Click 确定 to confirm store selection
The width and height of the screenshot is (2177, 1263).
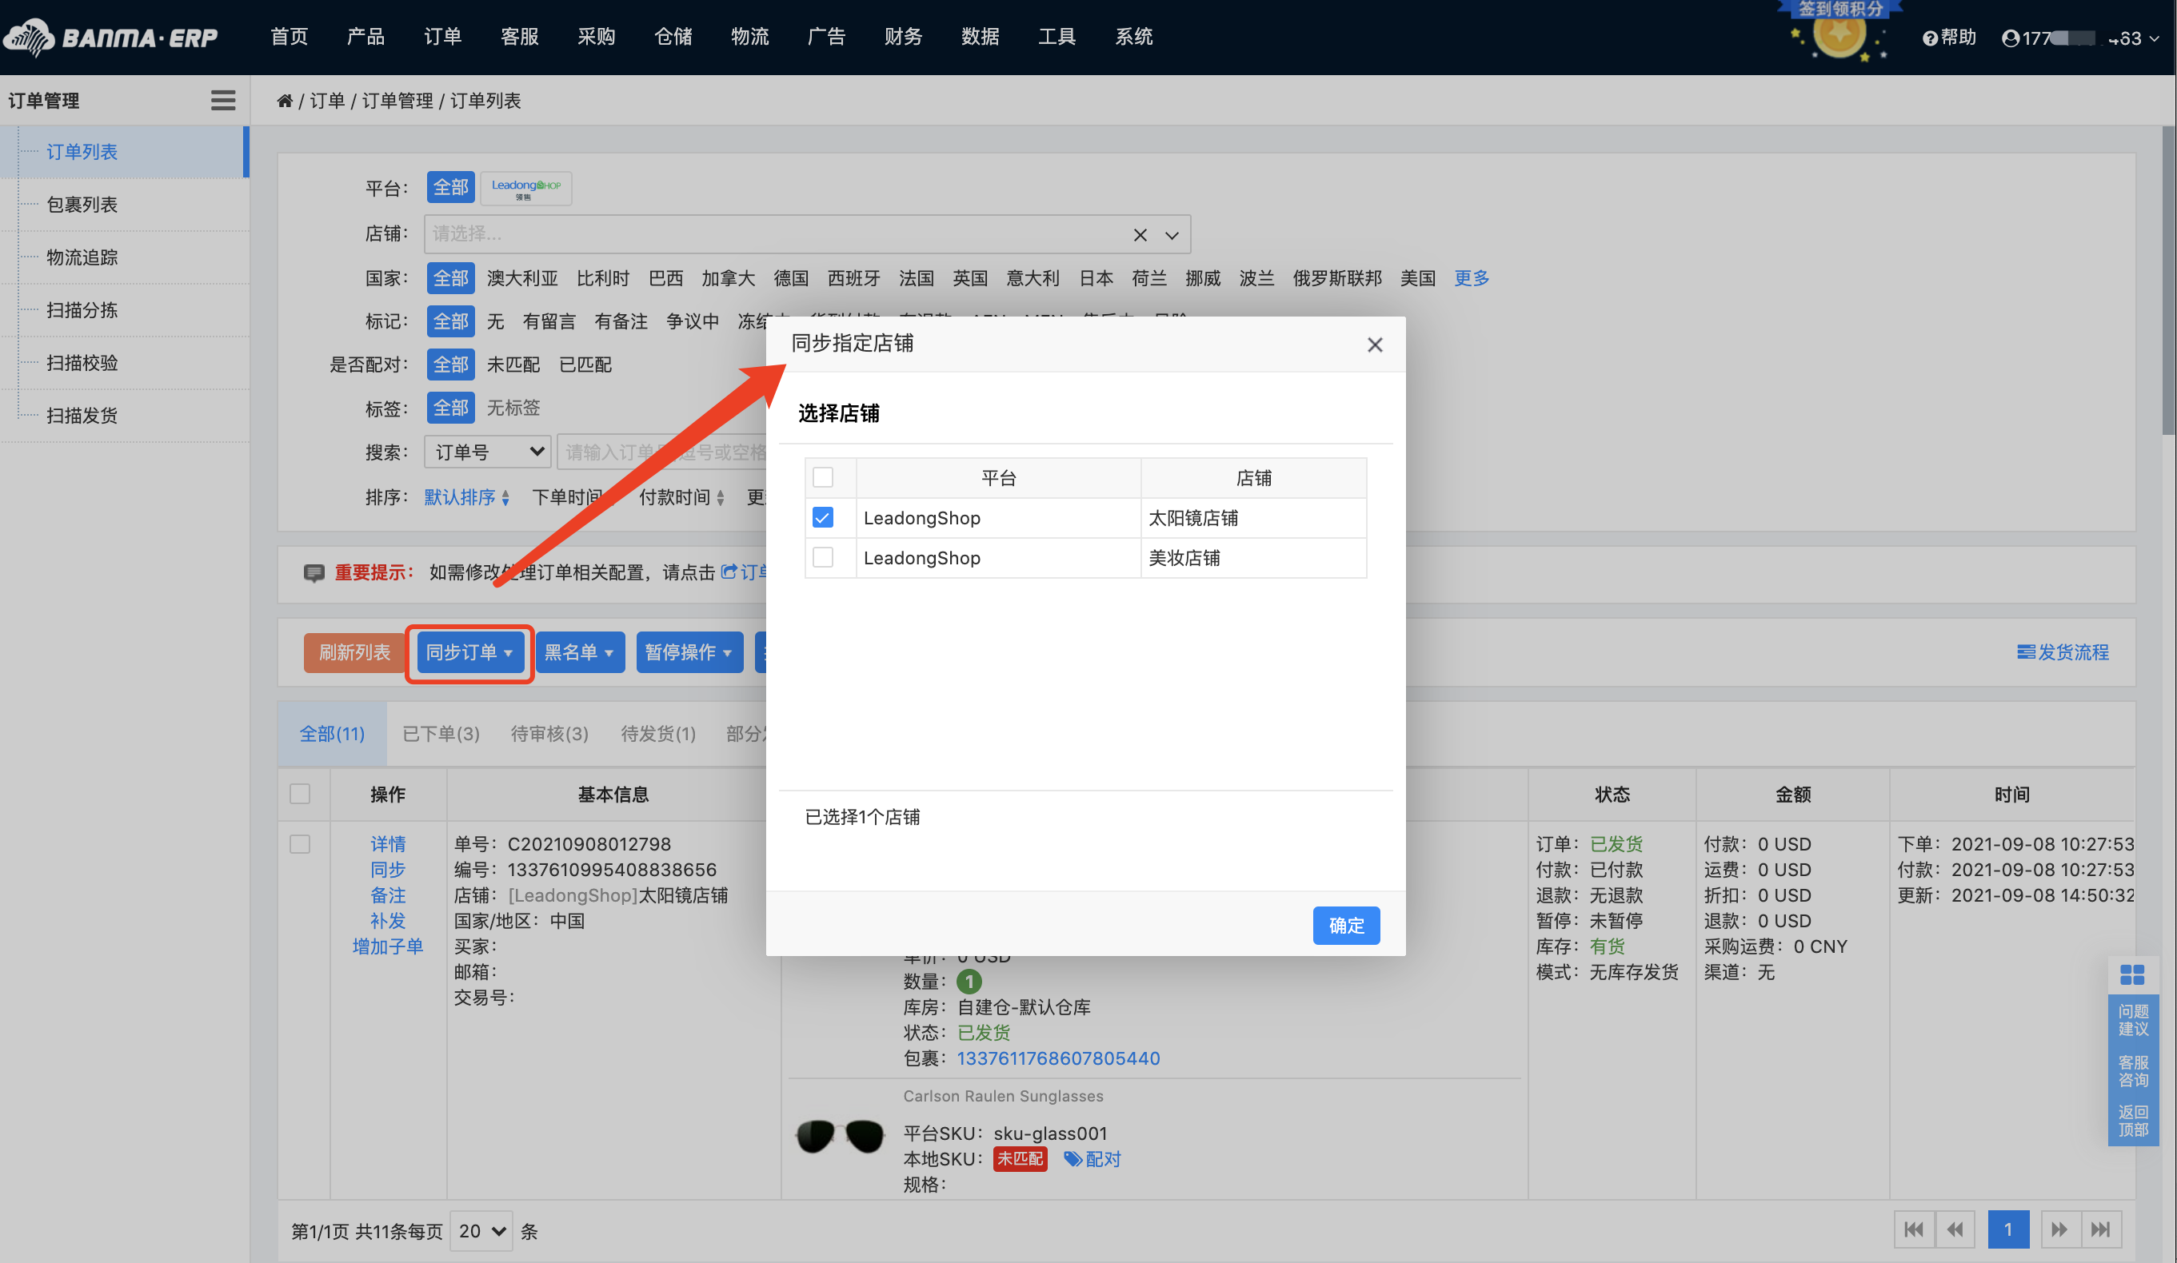click(x=1346, y=925)
